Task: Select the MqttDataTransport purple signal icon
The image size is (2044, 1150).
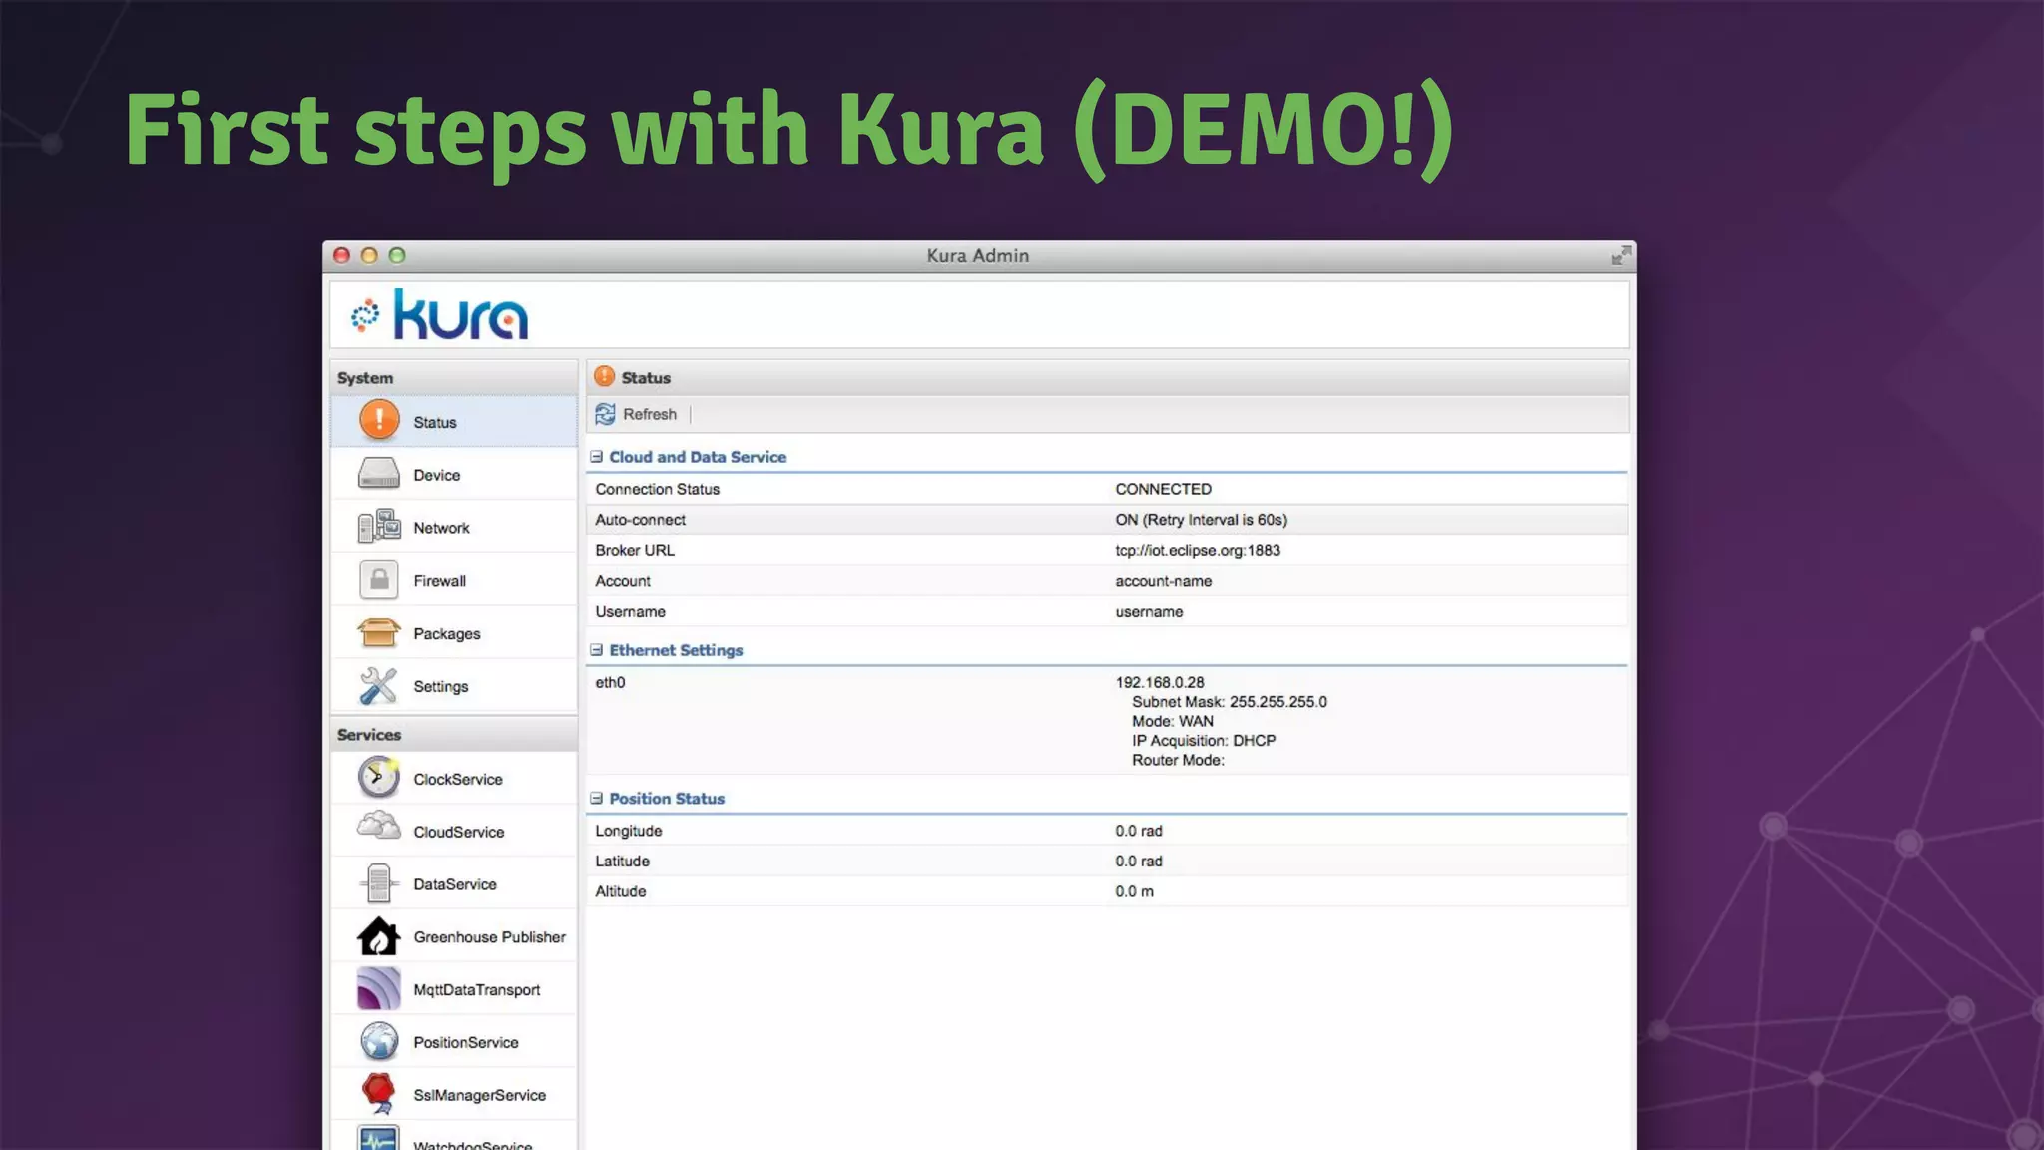Action: (x=379, y=989)
